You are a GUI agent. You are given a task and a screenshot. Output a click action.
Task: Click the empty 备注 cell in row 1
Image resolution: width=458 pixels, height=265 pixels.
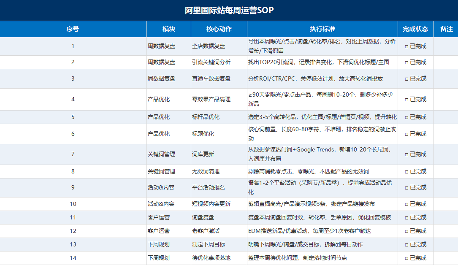[x=446, y=46]
